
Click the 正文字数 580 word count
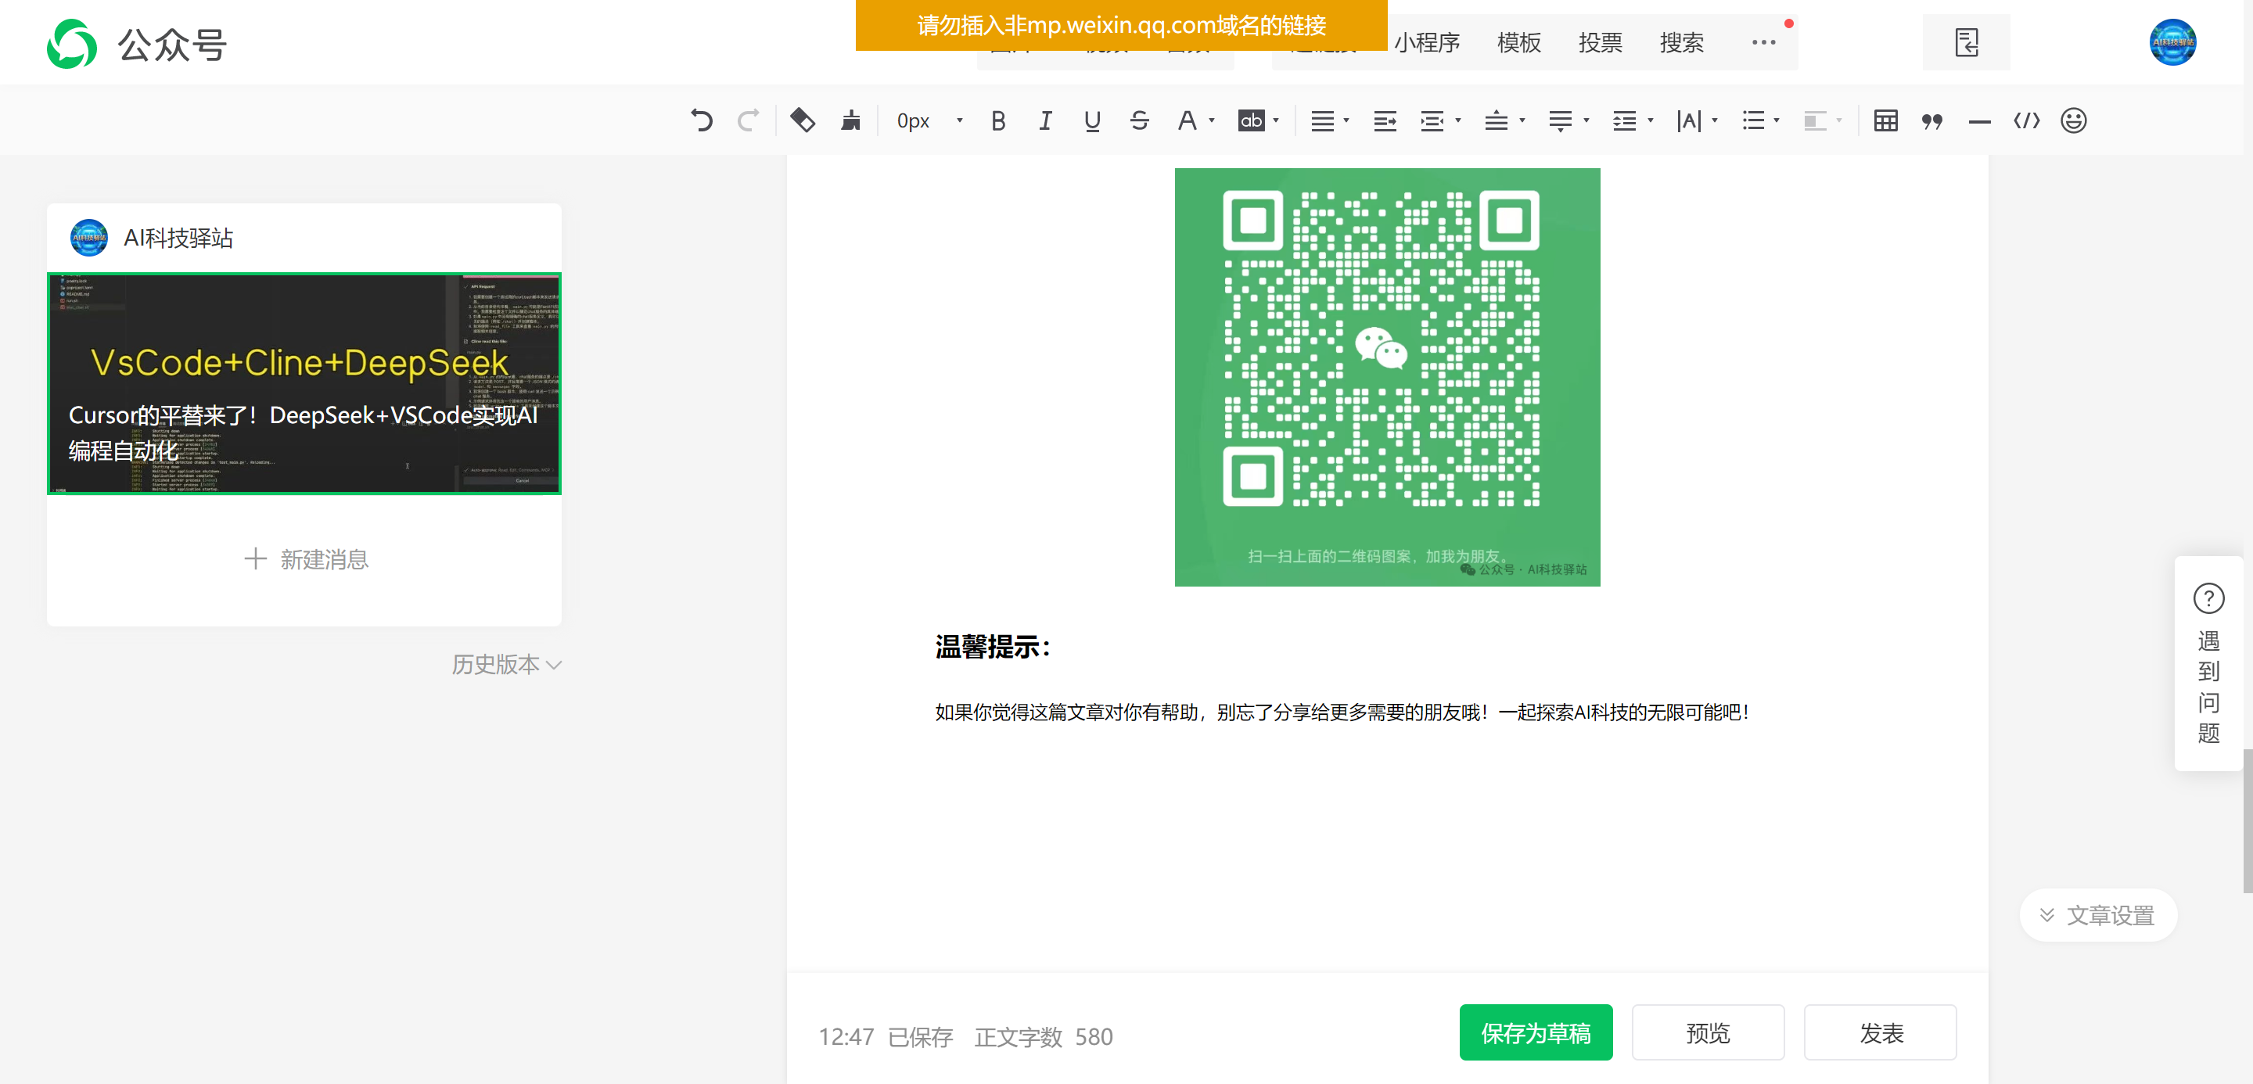[1044, 1037]
